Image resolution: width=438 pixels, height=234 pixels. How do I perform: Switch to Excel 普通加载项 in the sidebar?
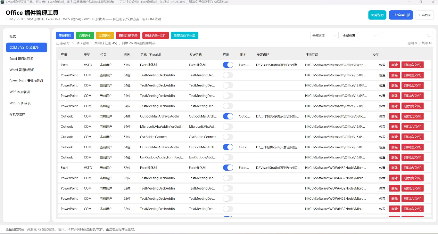click(27, 59)
